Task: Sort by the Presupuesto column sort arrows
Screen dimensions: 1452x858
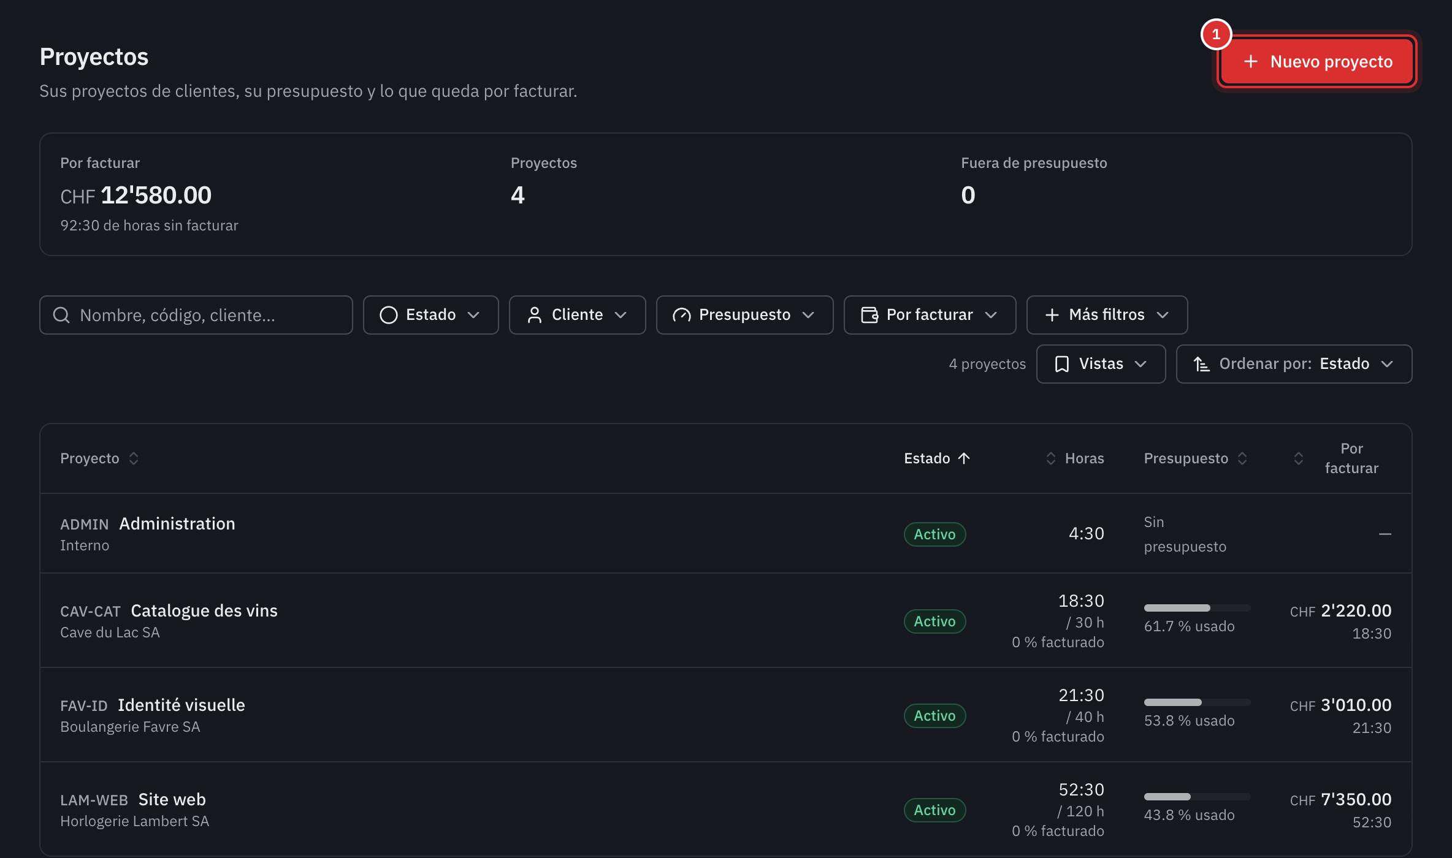Action: click(1242, 458)
